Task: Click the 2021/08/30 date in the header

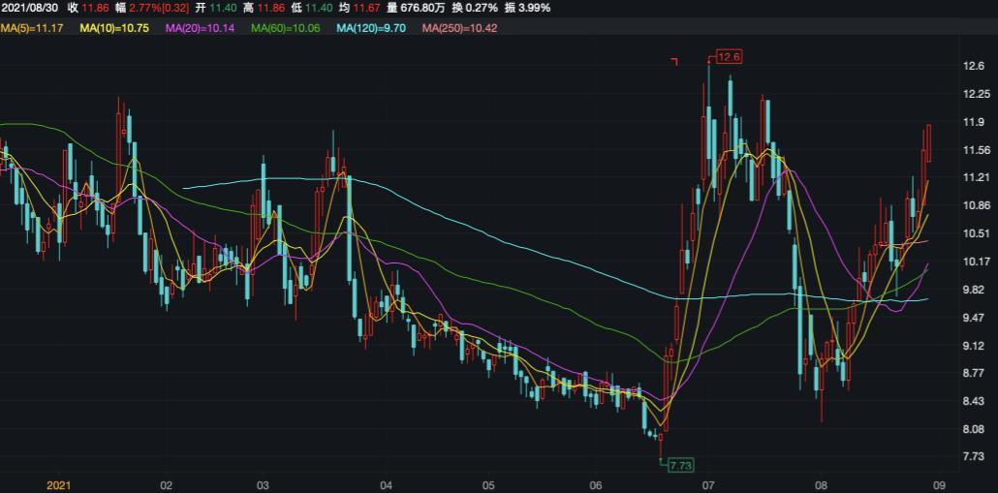Action: coord(29,8)
